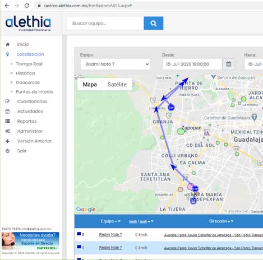Viewport: 263px width, 260px height.
Task: Open address link in row 1
Action: click(x=214, y=248)
